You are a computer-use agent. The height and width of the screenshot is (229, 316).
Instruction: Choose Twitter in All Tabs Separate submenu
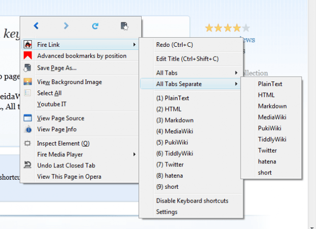pyautogui.click(x=271, y=150)
